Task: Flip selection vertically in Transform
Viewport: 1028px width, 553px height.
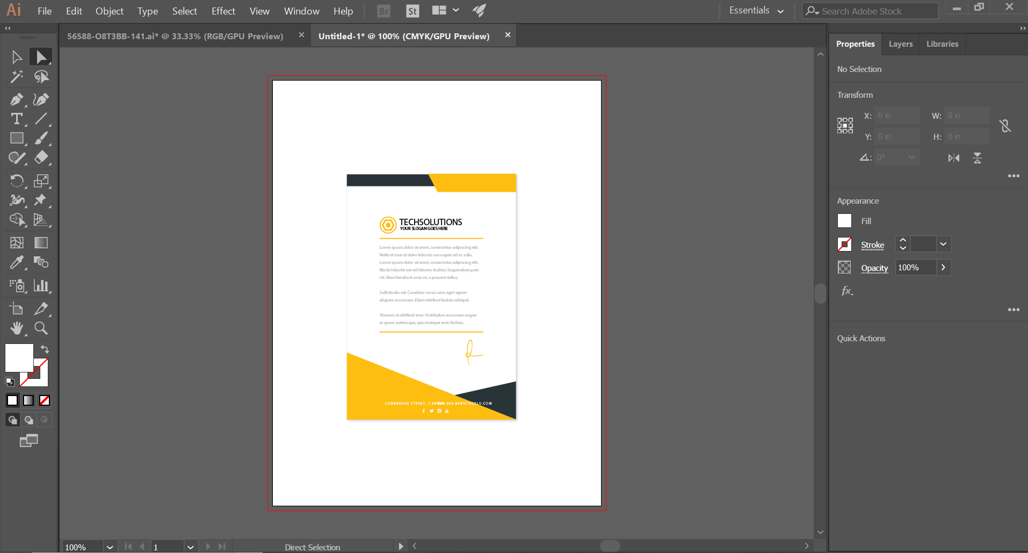Action: tap(977, 158)
